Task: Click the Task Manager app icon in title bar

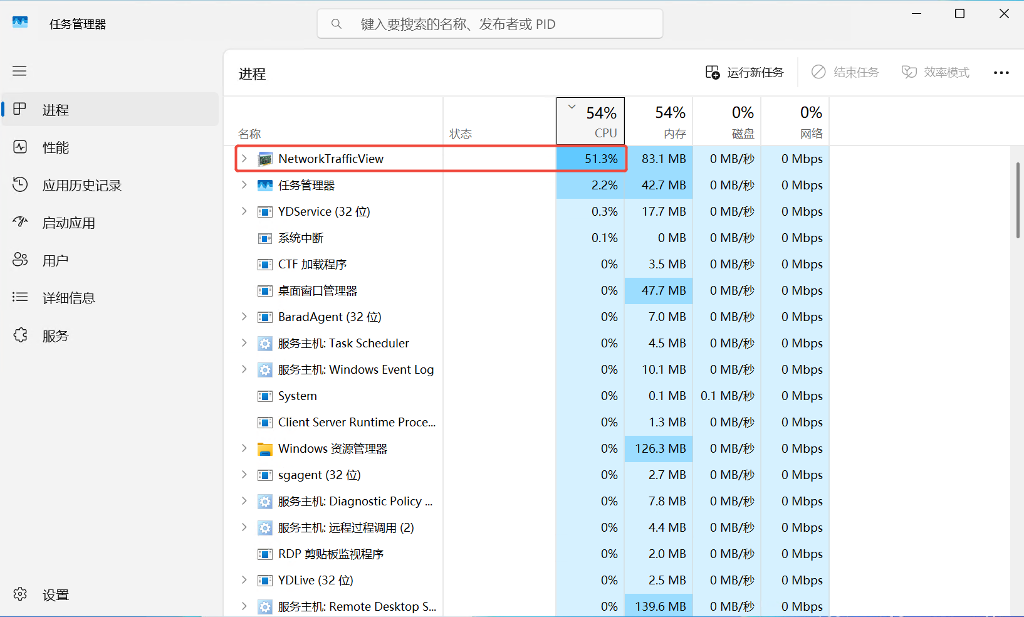Action: tap(20, 23)
